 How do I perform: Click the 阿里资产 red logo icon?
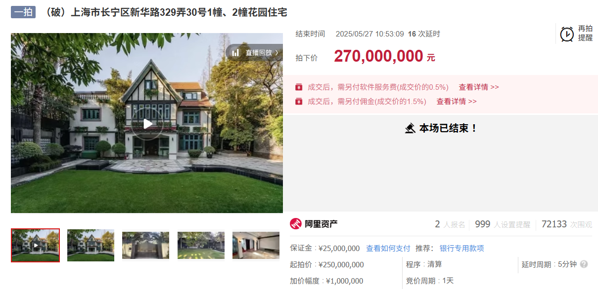(x=295, y=224)
